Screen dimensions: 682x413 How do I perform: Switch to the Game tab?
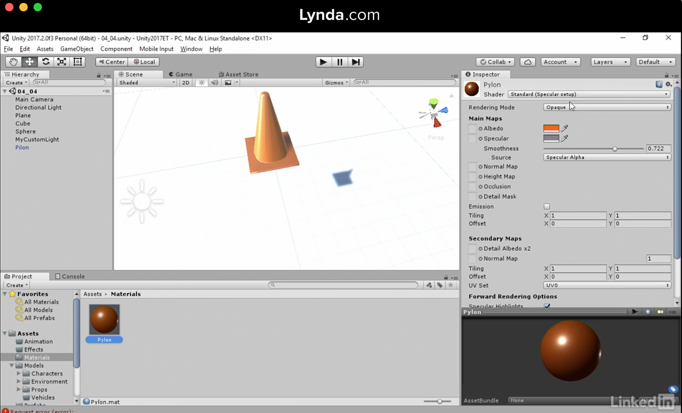click(x=180, y=74)
